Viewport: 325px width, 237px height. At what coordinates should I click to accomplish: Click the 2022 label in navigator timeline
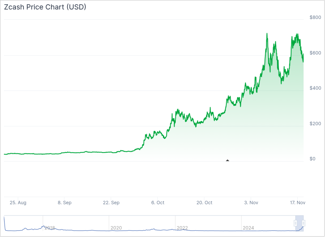tap(182, 228)
